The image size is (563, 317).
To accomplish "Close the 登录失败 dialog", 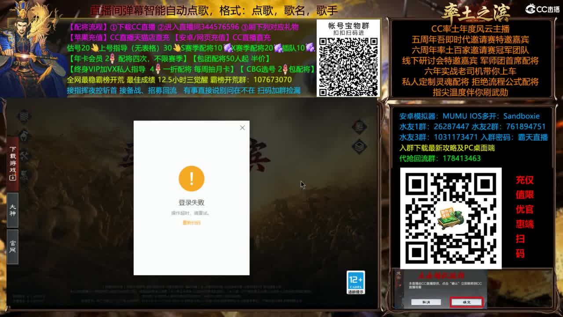I will pos(242,128).
